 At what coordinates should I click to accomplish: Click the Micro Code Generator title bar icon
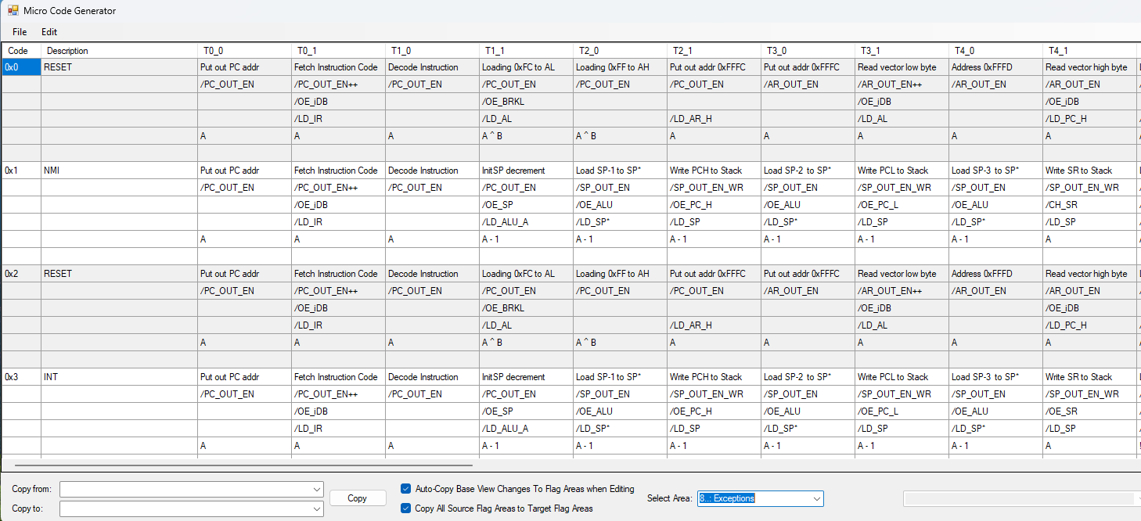click(x=13, y=11)
